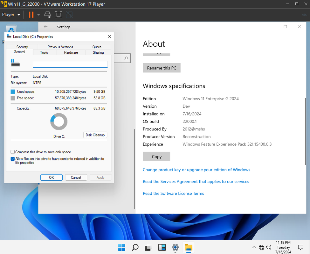This screenshot has width=310, height=254.
Task: Click the drive icon in Properties dialog
Action: tap(15, 63)
